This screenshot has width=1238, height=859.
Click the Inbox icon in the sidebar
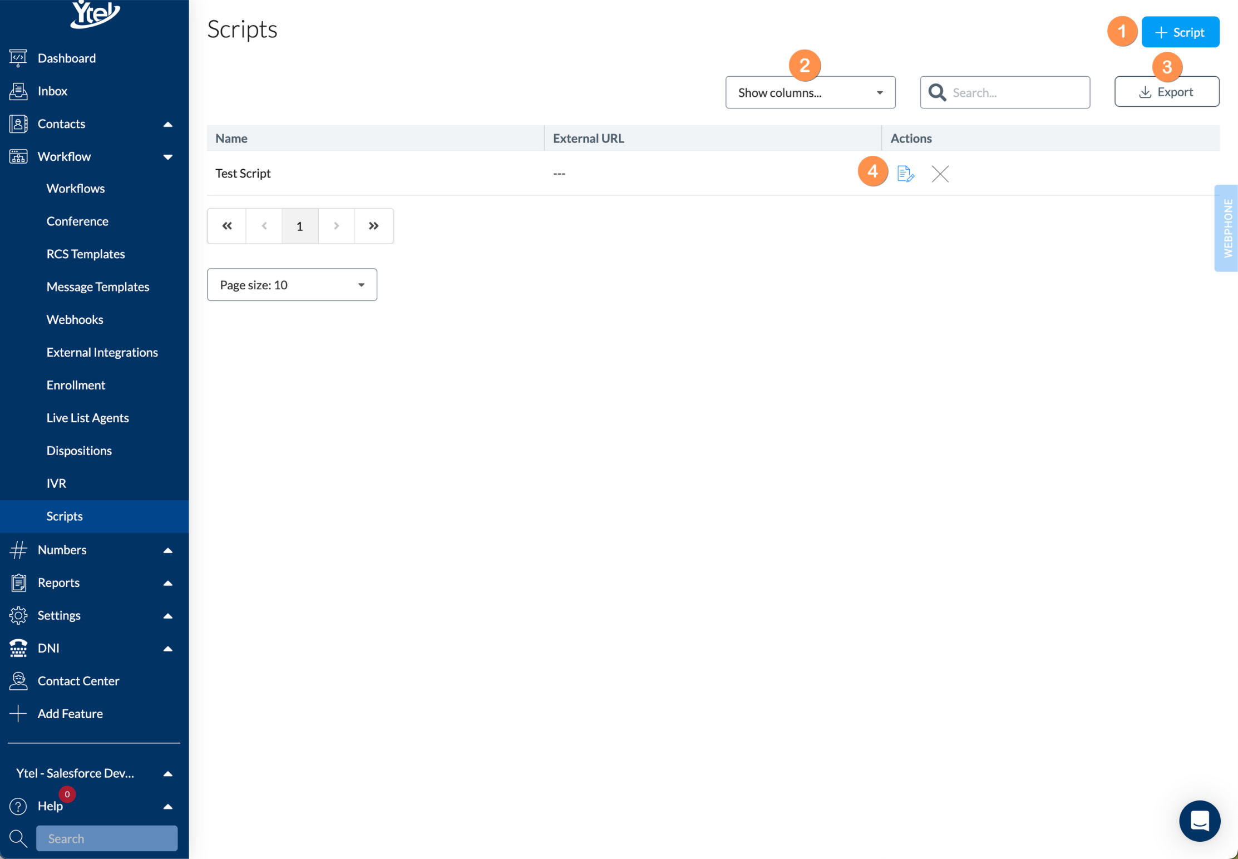[x=18, y=91]
